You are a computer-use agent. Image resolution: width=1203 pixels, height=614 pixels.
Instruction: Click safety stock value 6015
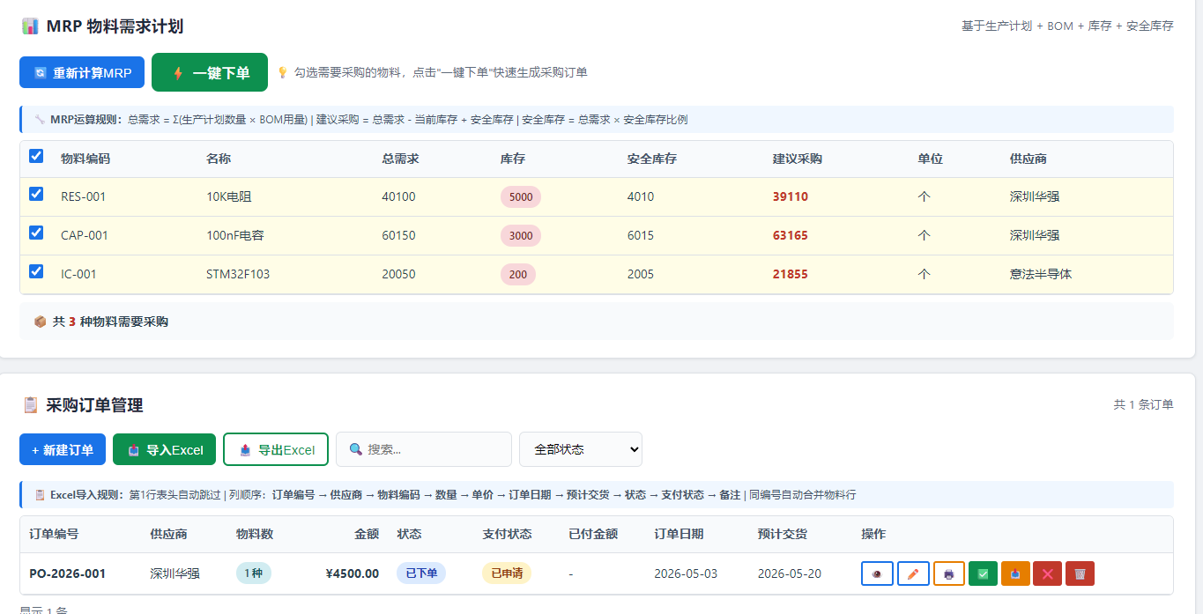click(x=641, y=235)
